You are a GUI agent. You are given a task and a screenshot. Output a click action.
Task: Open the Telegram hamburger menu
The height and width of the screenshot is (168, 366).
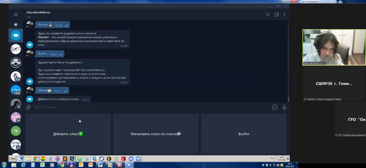tap(15, 15)
